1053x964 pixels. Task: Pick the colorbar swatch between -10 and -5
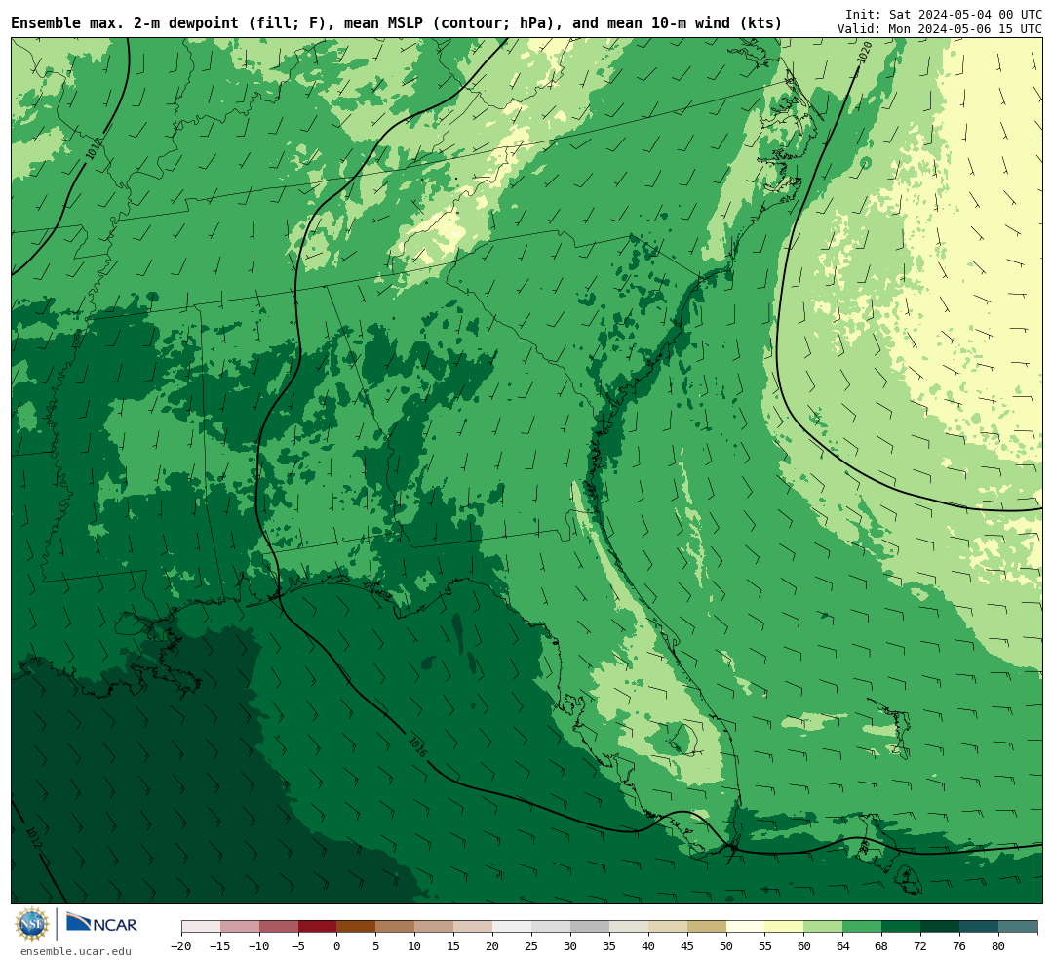279,927
